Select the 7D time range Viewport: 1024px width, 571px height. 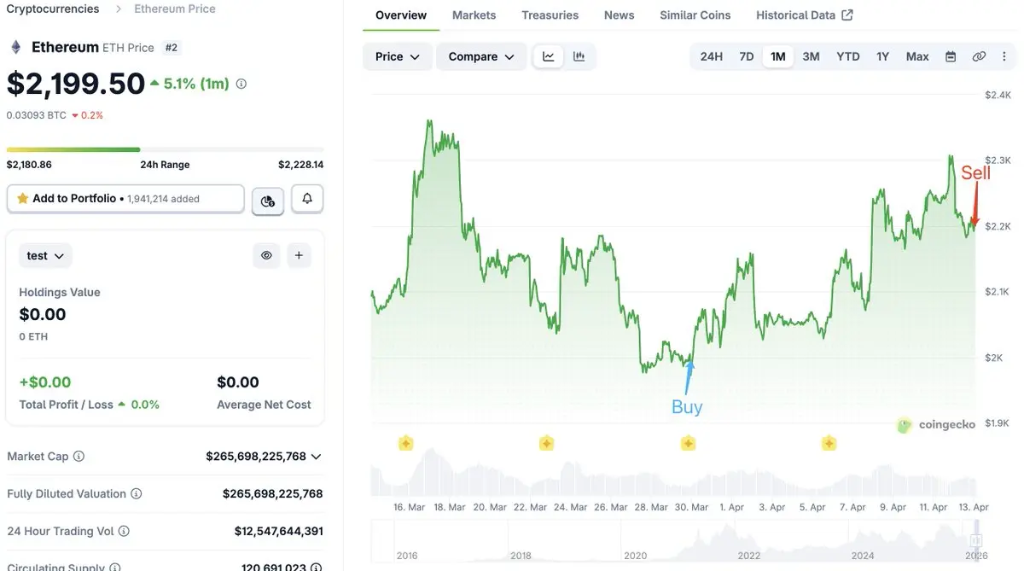click(746, 56)
